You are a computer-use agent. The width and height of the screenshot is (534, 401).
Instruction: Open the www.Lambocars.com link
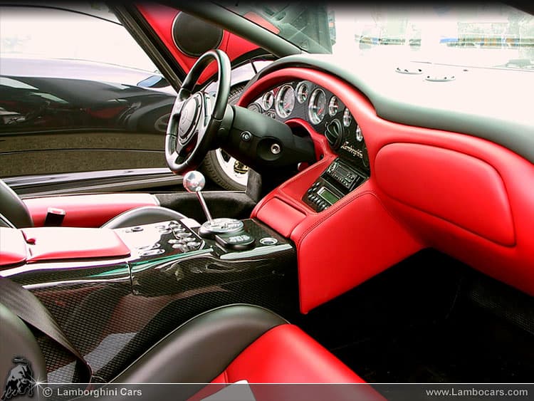point(476,392)
